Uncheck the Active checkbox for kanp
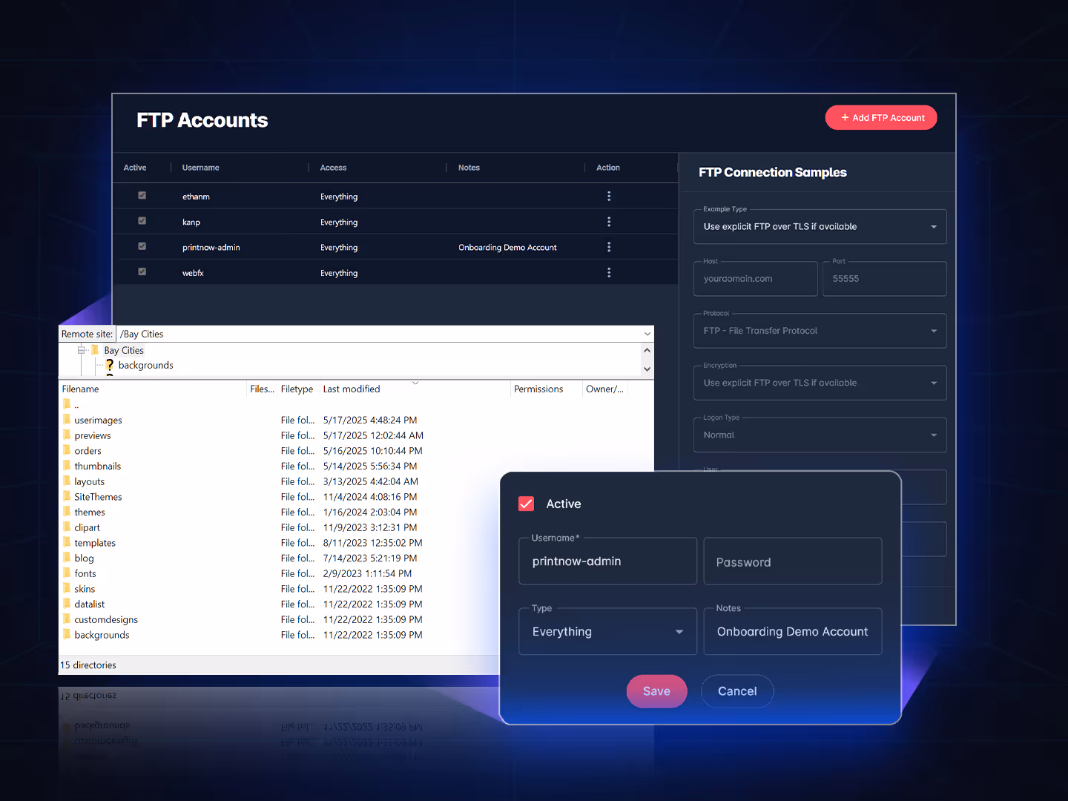This screenshot has width=1068, height=801. pos(142,220)
